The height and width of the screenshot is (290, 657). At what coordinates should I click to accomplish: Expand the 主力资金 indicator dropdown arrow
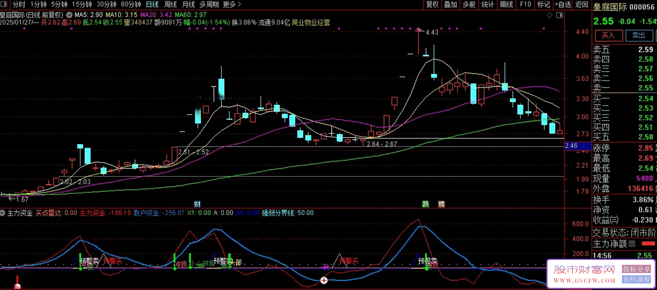click(3, 212)
